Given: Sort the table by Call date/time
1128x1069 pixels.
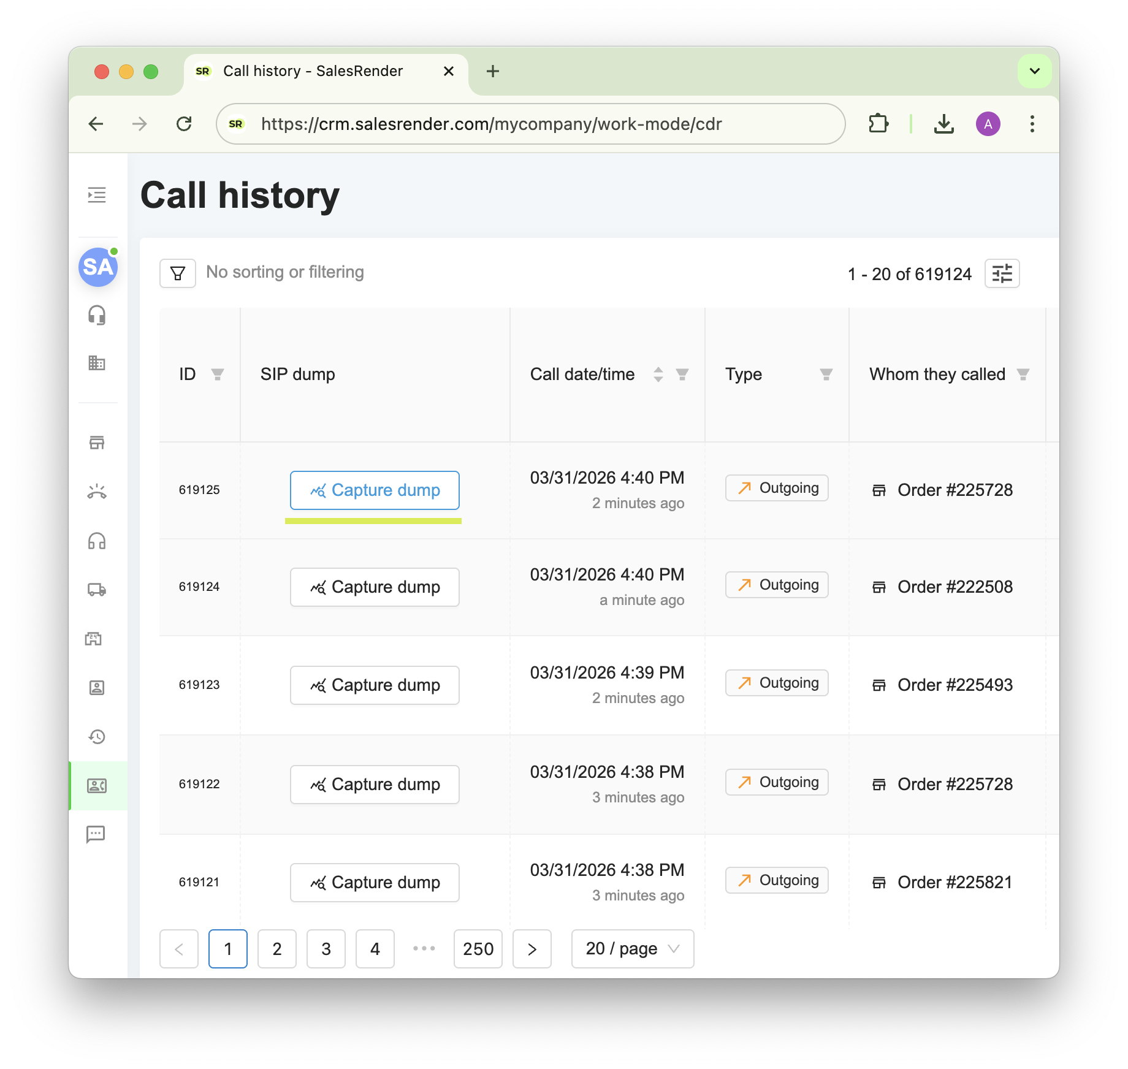Looking at the screenshot, I should (x=659, y=374).
